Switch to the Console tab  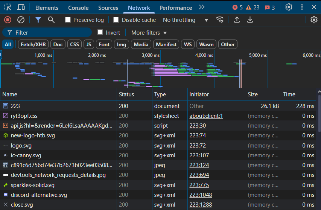click(x=78, y=8)
